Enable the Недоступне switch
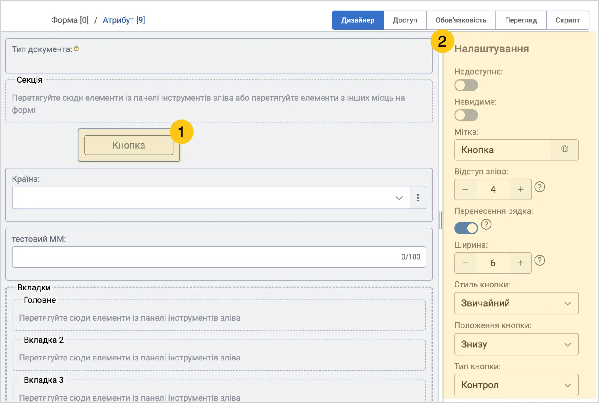599x403 pixels. [466, 85]
